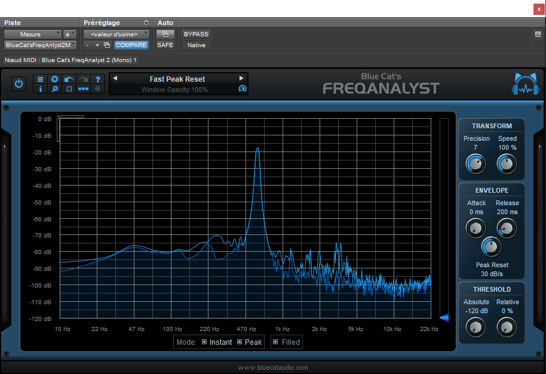
Task: Open help question mark icon
Action: [98, 79]
